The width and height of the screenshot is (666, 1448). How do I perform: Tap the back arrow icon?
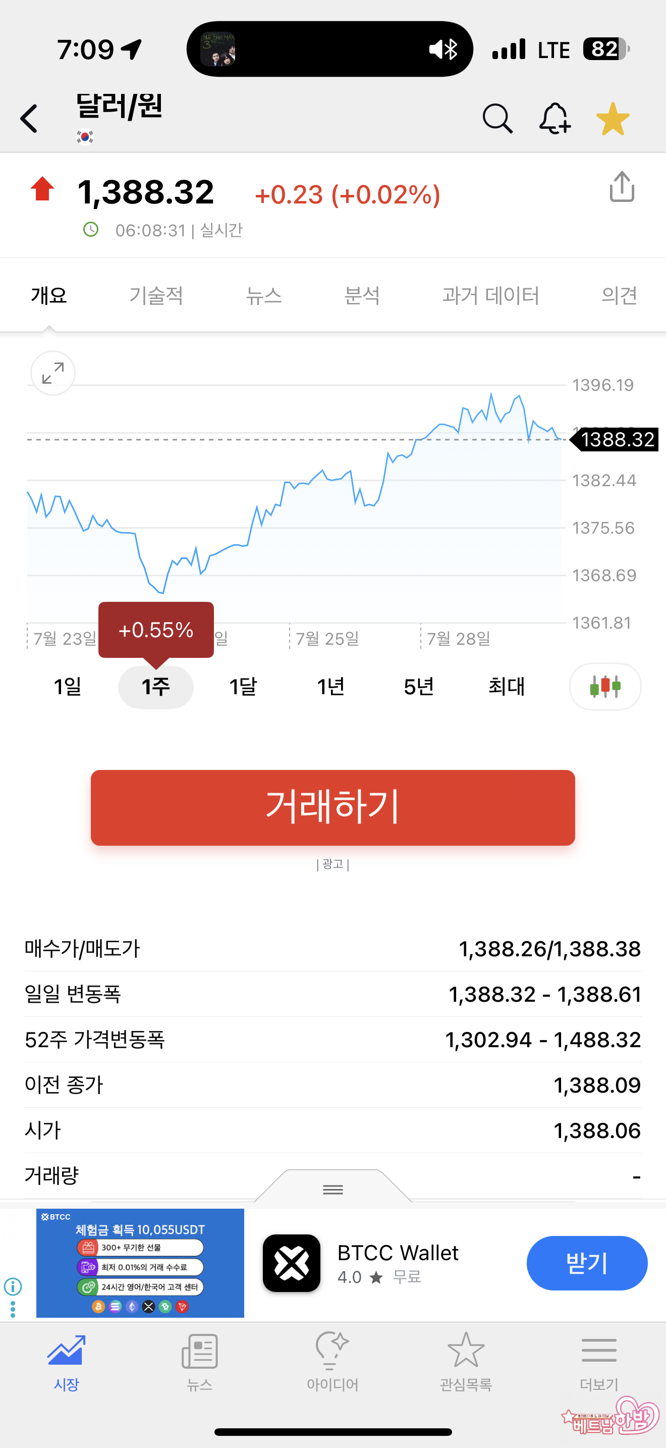coord(29,119)
